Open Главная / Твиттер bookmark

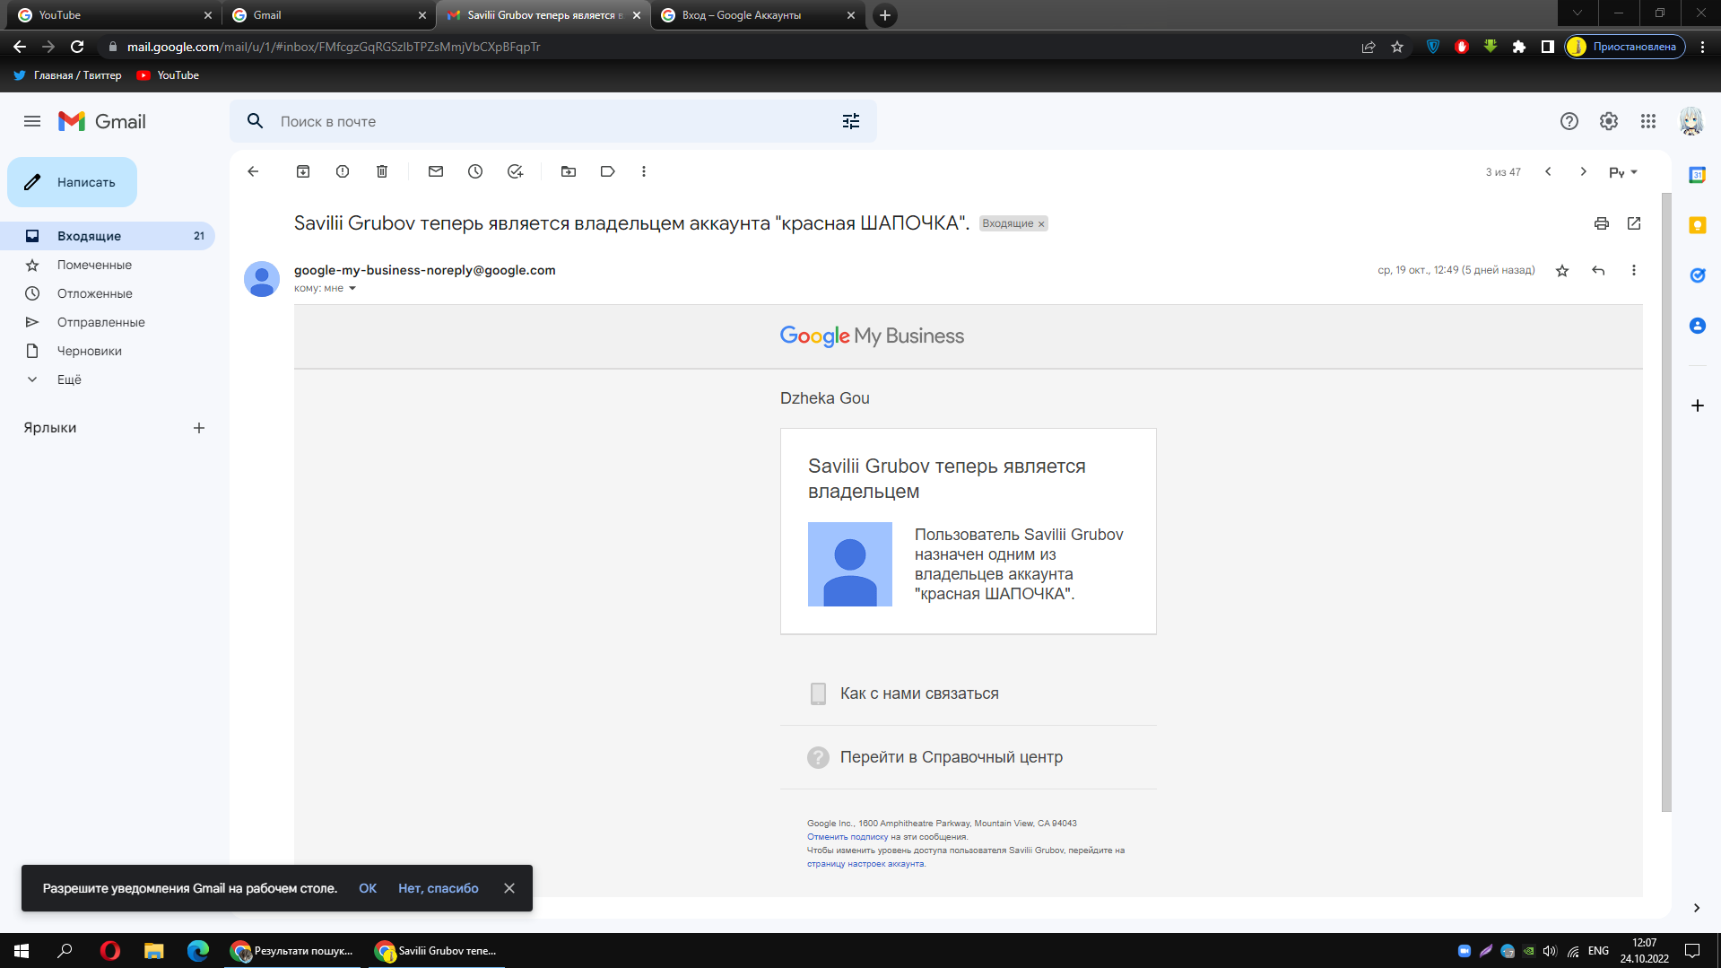(x=67, y=75)
